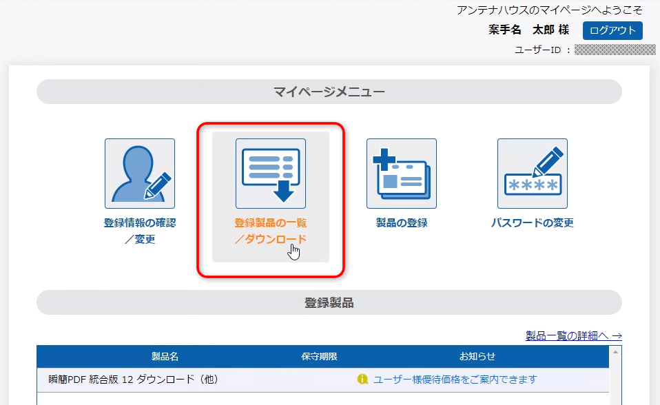Select the 製品の登録 text label

(x=402, y=223)
